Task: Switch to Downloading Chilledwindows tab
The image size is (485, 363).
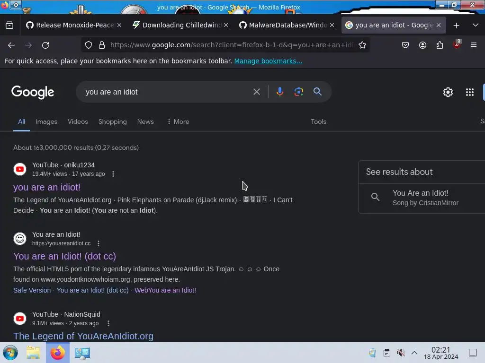Action: (x=181, y=25)
